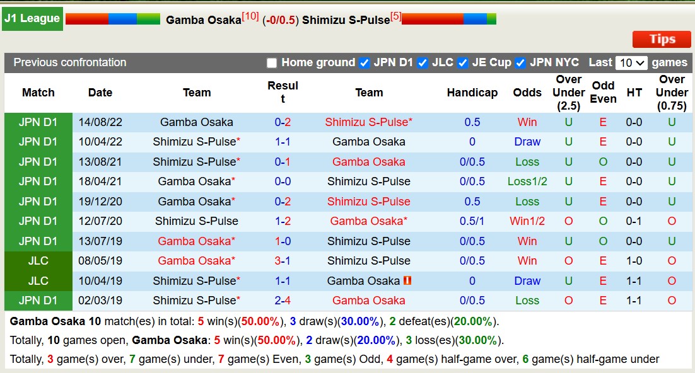The image size is (695, 373).
Task: Uncheck the JPN D1 filter
Action: pos(364,62)
